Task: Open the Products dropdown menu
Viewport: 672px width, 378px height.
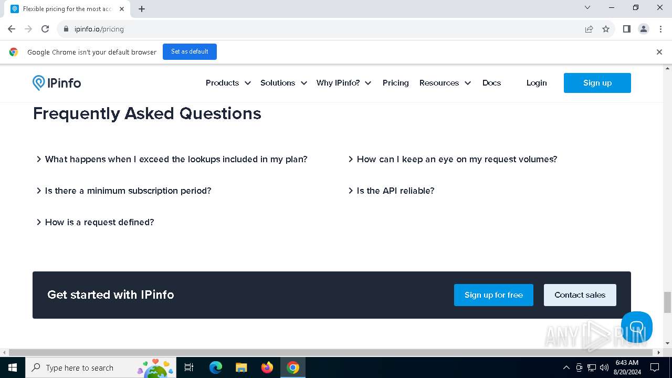Action: 228,83
